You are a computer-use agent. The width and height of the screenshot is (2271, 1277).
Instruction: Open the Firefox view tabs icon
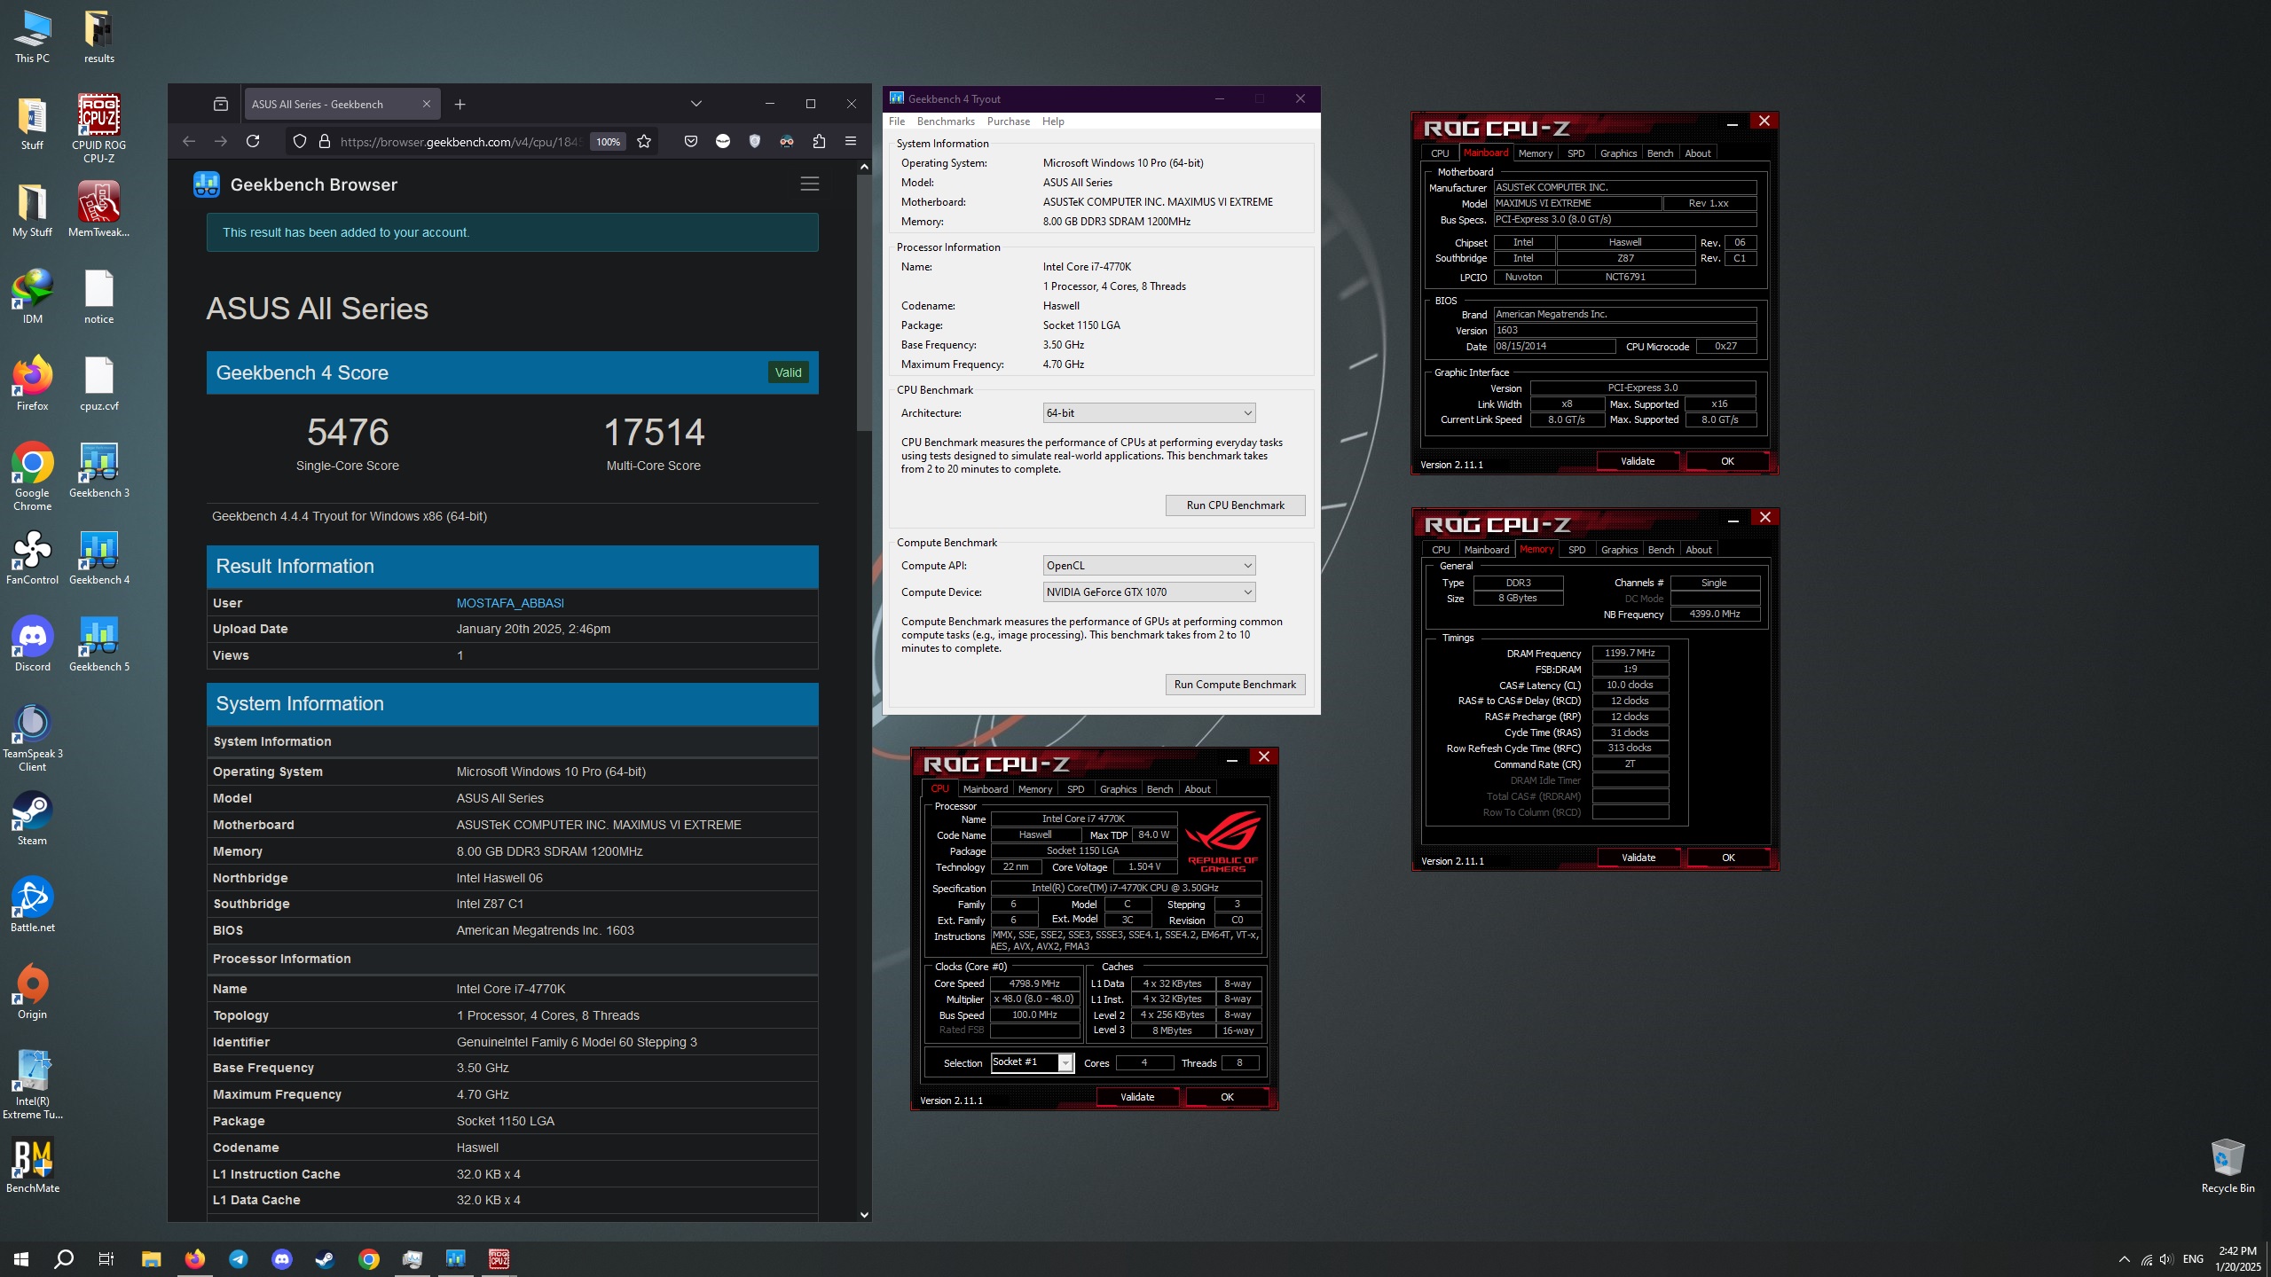[221, 104]
